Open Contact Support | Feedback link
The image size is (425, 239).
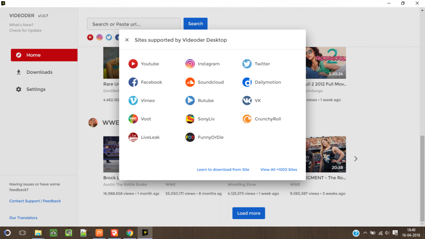click(35, 201)
